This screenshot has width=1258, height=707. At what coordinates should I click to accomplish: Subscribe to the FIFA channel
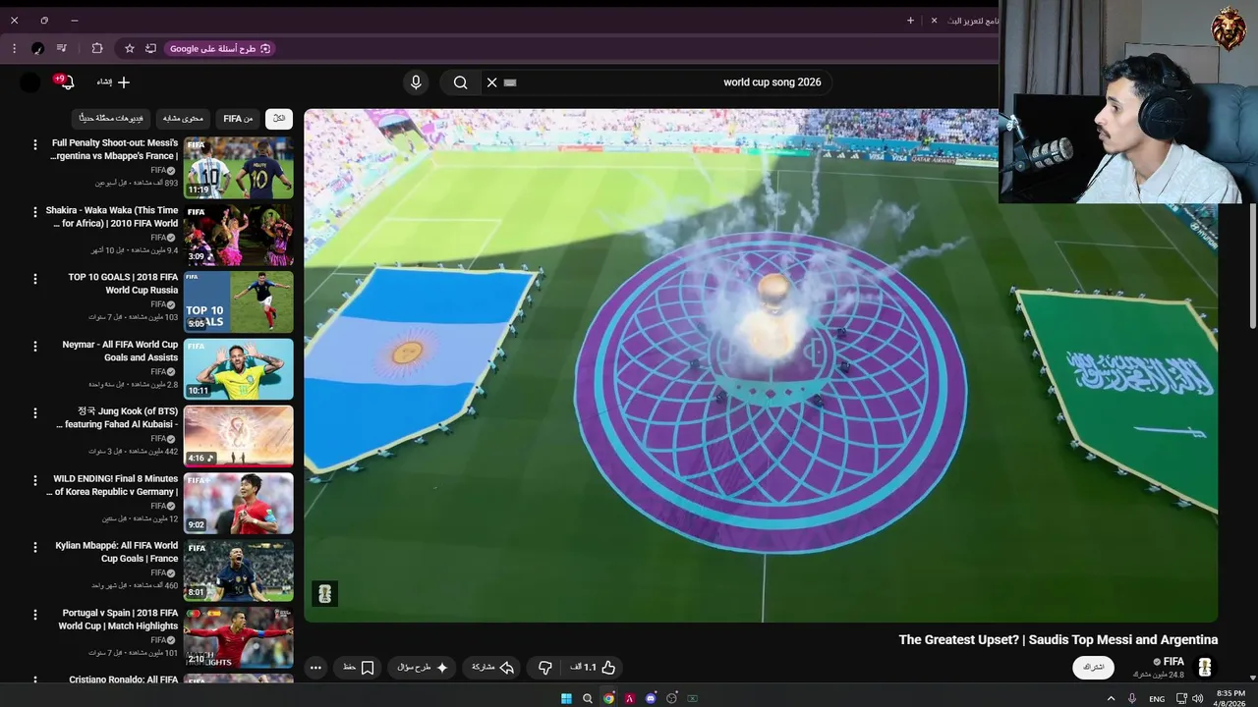1094,668
